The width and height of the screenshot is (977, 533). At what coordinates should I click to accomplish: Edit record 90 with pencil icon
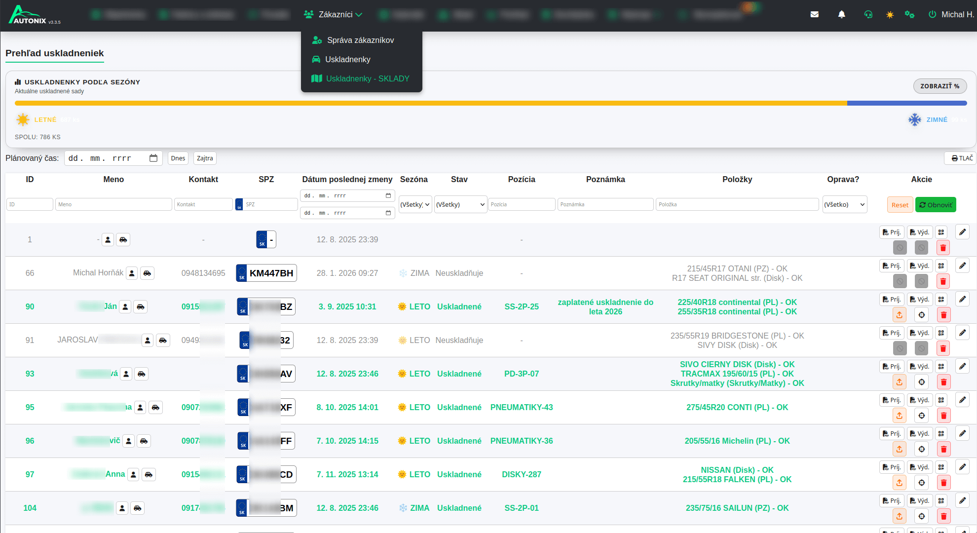coord(962,299)
